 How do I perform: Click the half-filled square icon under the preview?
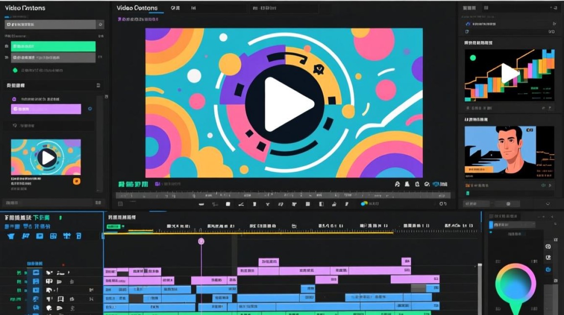(x=321, y=204)
